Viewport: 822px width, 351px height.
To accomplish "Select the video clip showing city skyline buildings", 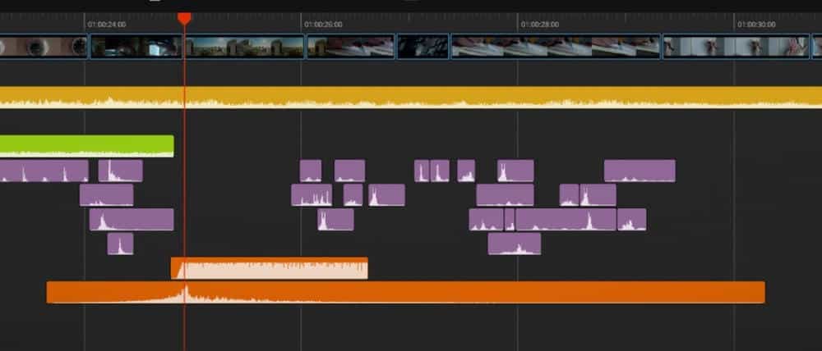I will click(244, 47).
